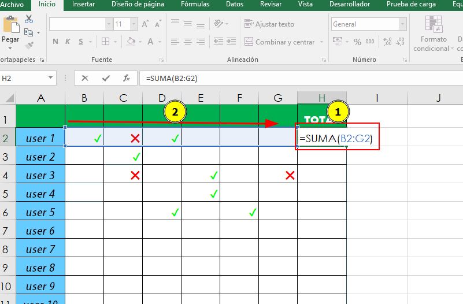Switch to the Fórmulas tab
The height and width of the screenshot is (304, 463).
pos(195,4)
